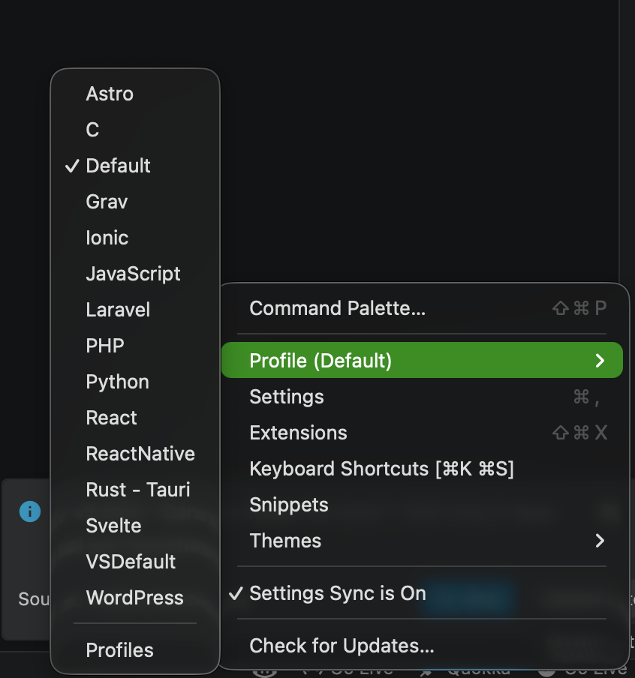Open Settings from the menu

[x=286, y=397]
